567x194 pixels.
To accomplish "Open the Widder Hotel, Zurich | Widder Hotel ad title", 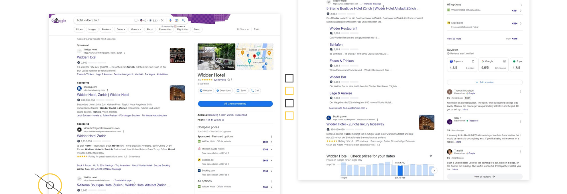I will click(103, 95).
